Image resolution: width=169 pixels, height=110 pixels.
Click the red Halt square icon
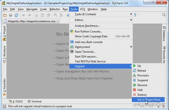point(134,90)
